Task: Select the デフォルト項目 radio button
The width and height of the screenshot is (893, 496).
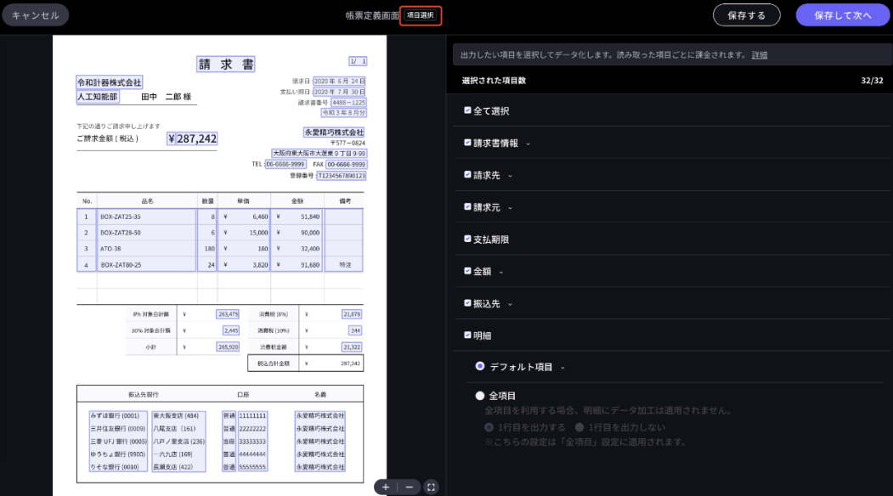Action: [x=480, y=366]
